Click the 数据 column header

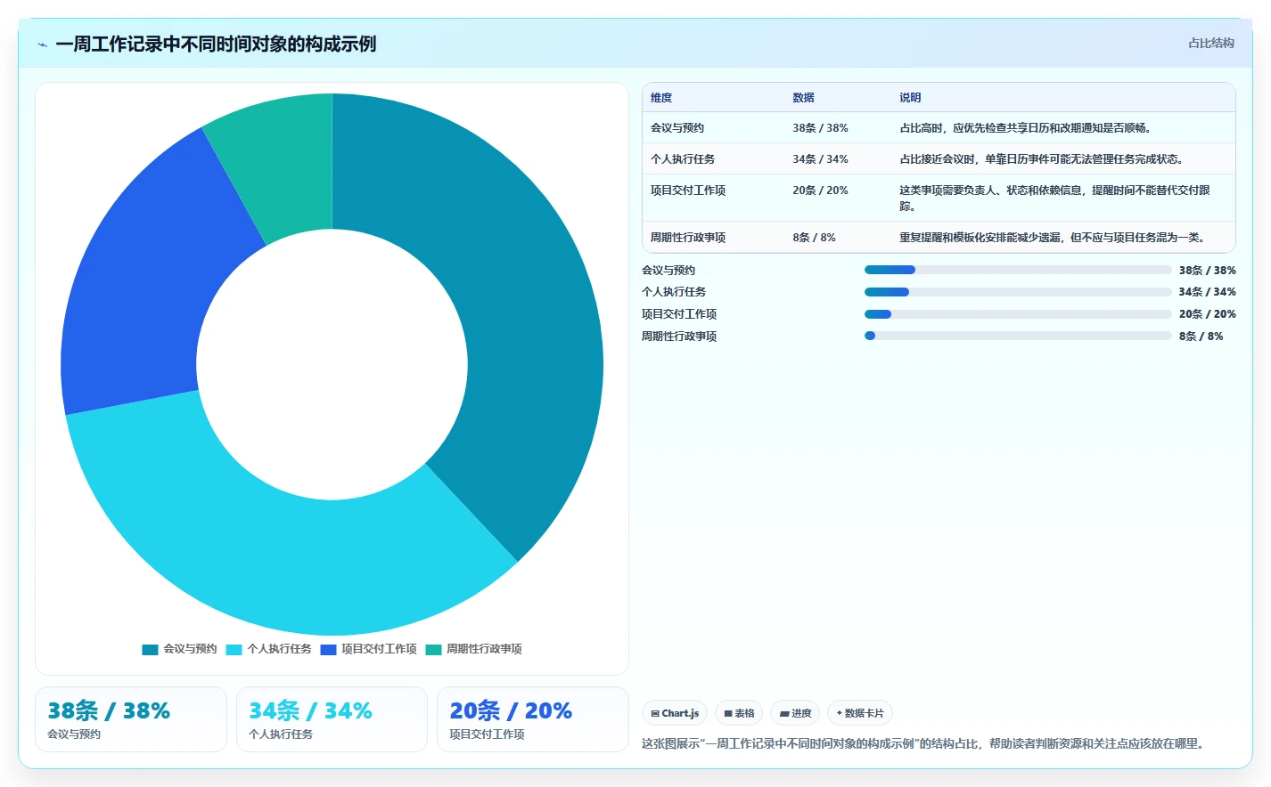pyautogui.click(x=803, y=98)
